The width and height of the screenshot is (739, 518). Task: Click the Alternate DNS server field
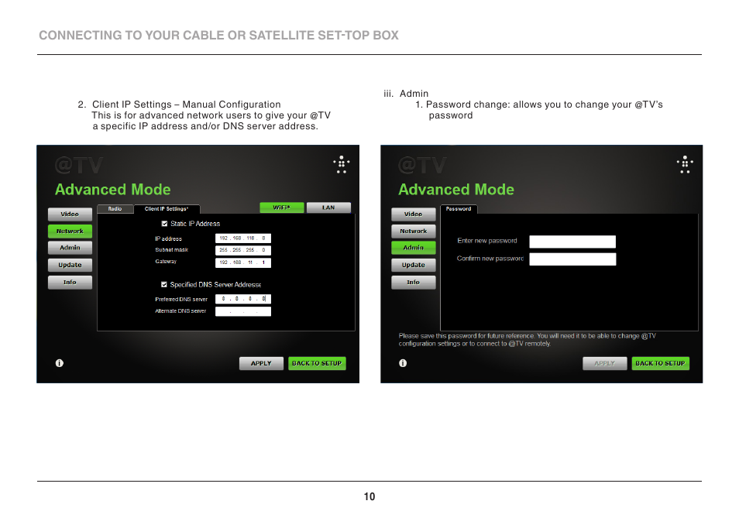[243, 311]
